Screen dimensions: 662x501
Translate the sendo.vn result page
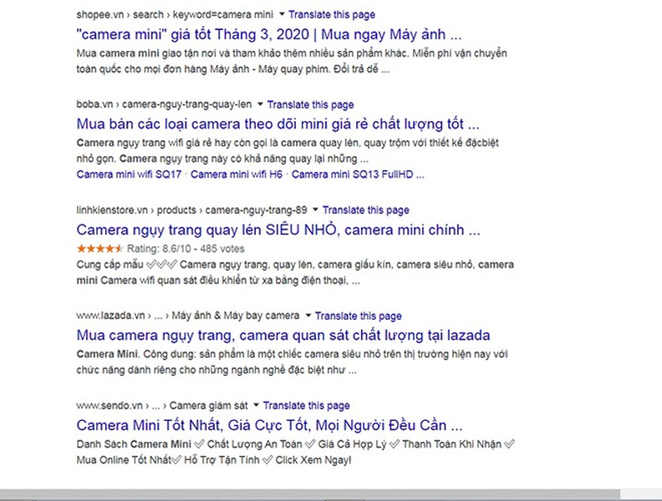(307, 406)
